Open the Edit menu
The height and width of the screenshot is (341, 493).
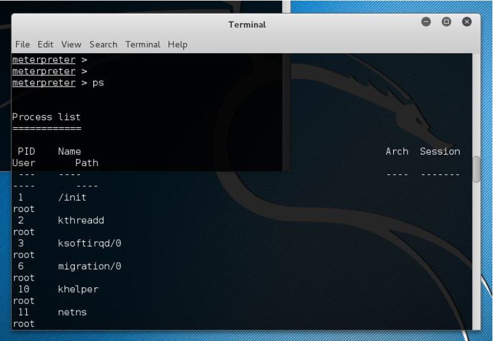point(45,44)
